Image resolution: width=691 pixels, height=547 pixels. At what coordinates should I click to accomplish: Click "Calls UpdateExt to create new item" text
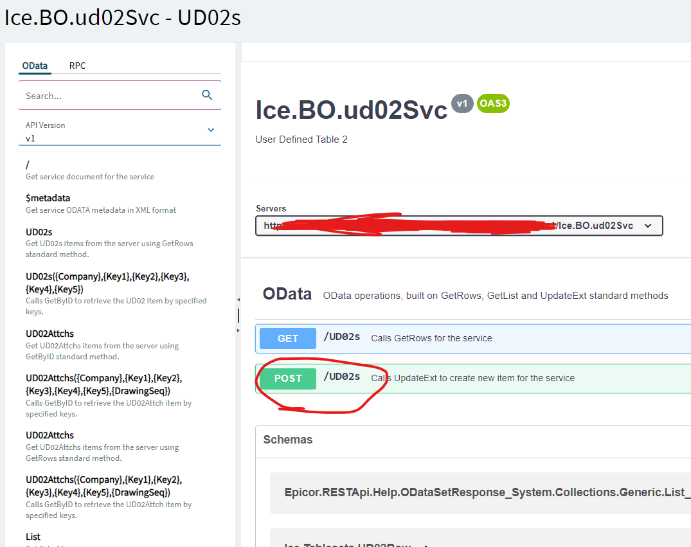point(473,378)
